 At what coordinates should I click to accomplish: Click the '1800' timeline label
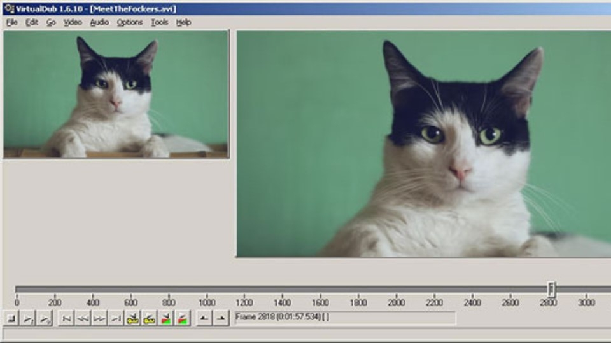click(x=358, y=302)
